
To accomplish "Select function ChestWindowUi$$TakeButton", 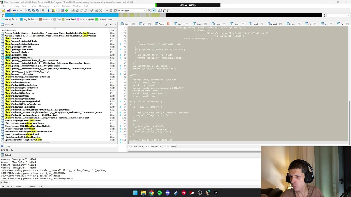I will [x=20, y=107].
